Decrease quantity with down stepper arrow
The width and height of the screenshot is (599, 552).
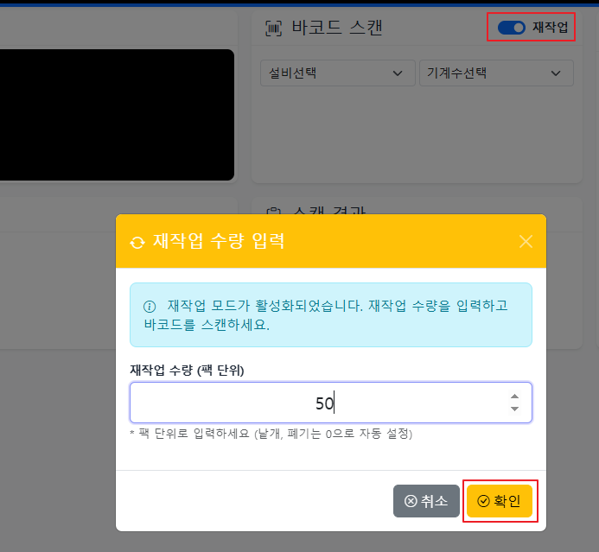[x=514, y=409]
